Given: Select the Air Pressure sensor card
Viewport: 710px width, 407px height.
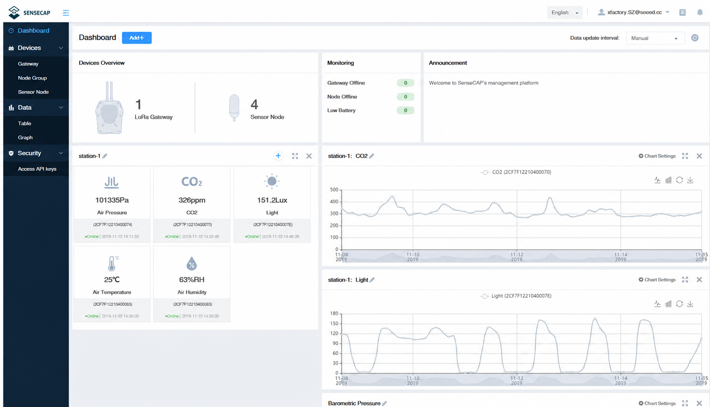Looking at the screenshot, I should [x=112, y=204].
